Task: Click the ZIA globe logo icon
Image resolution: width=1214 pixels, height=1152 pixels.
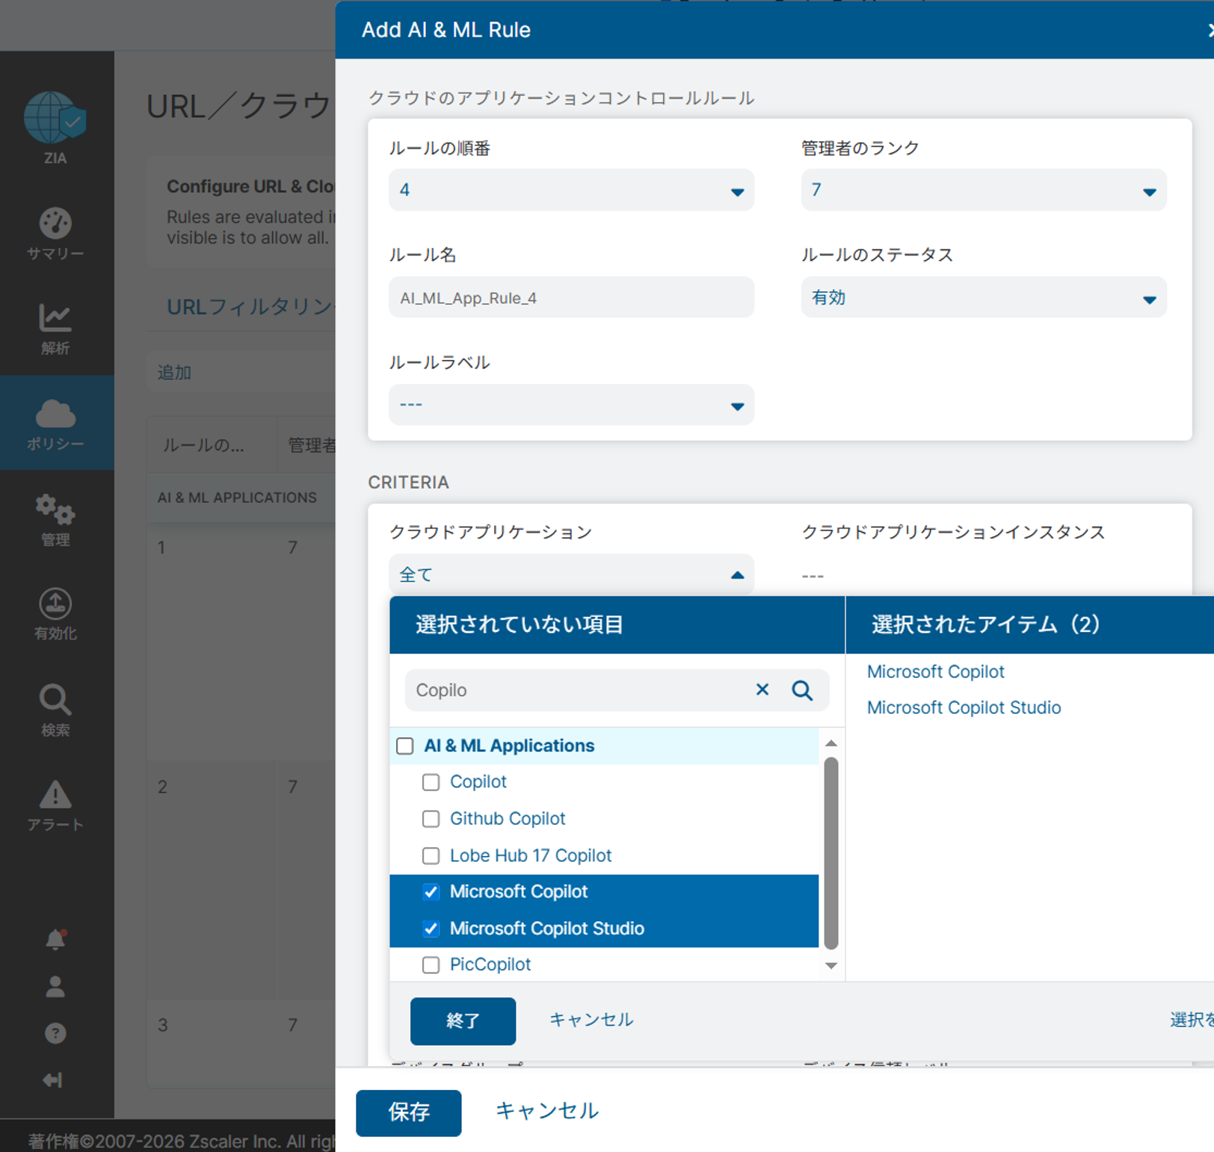Action: tap(55, 118)
